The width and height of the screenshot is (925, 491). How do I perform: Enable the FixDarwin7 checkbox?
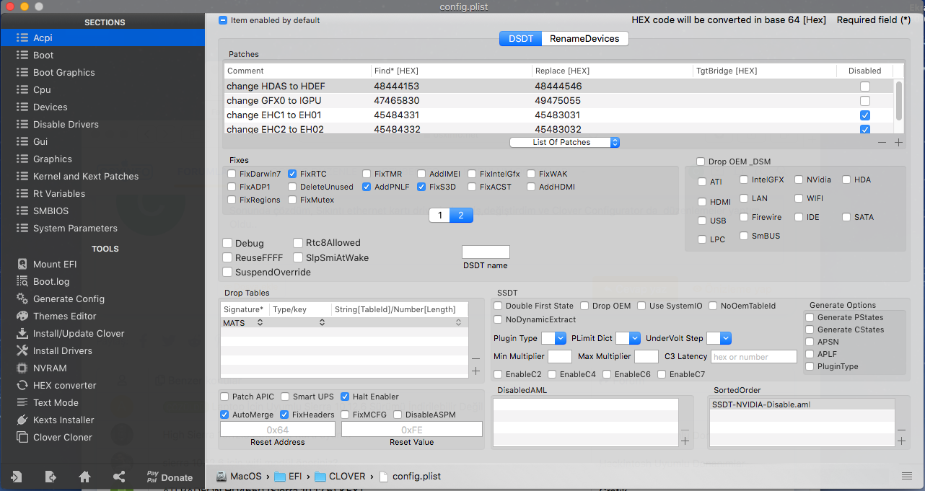[232, 174]
